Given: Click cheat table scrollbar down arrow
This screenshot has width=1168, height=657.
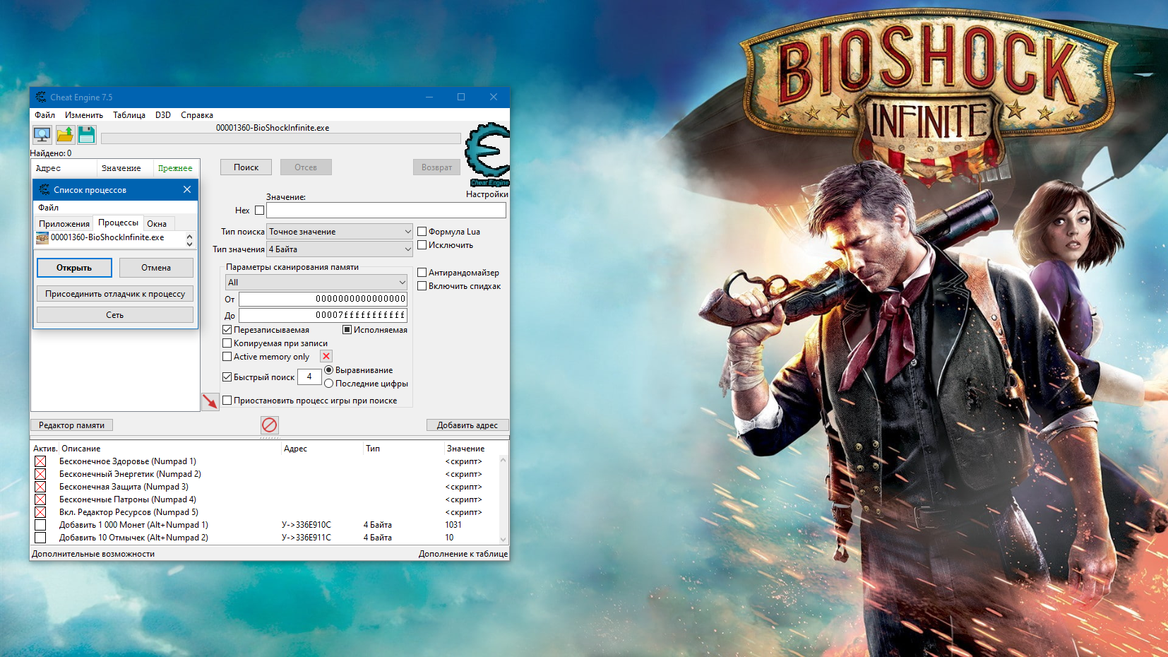Looking at the screenshot, I should pyautogui.click(x=503, y=539).
